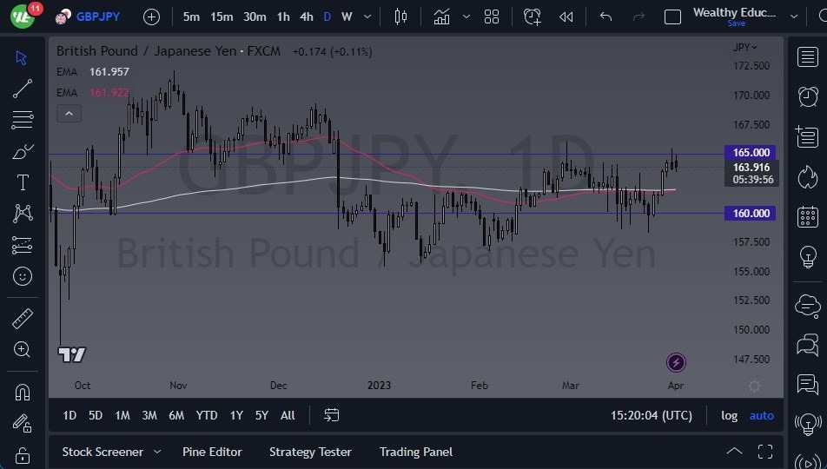Select the ruler measure tool
This screenshot has height=469, width=827.
(23, 319)
